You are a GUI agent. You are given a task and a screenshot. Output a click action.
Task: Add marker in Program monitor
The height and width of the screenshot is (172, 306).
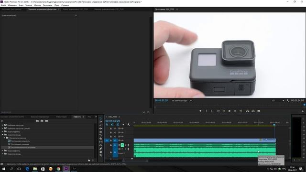click(200, 111)
